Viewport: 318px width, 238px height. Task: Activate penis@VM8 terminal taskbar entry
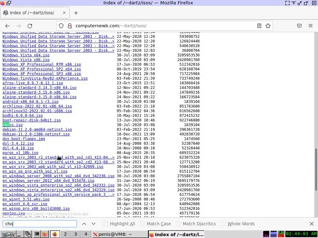(x=120, y=234)
